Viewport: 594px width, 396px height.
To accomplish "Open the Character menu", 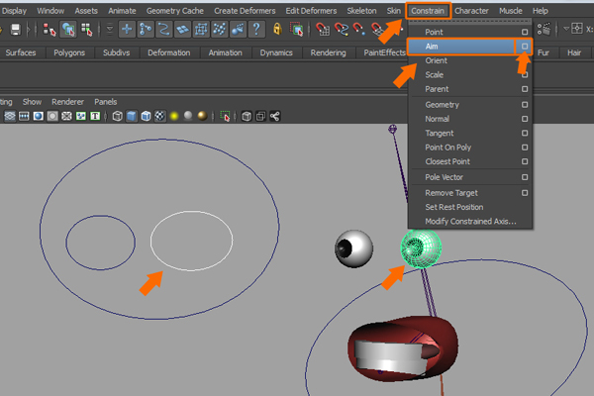I will point(471,11).
